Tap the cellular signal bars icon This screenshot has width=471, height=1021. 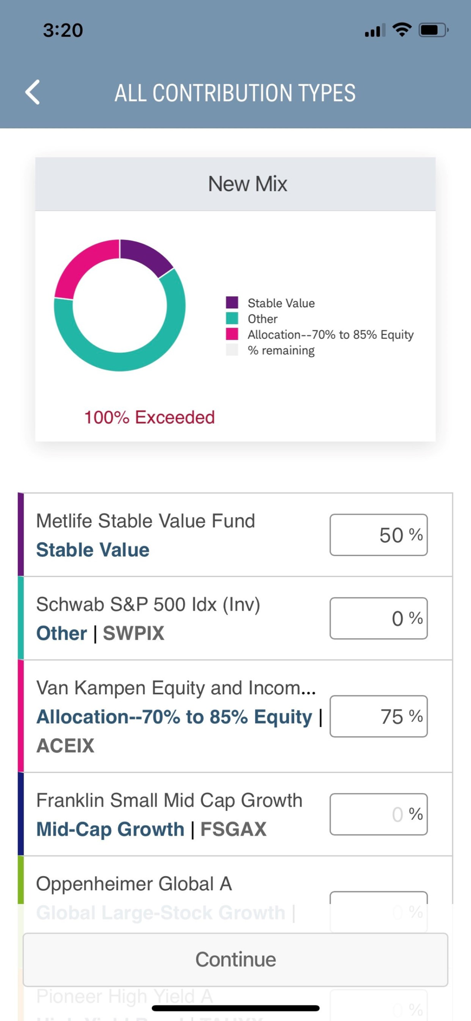[x=375, y=31]
